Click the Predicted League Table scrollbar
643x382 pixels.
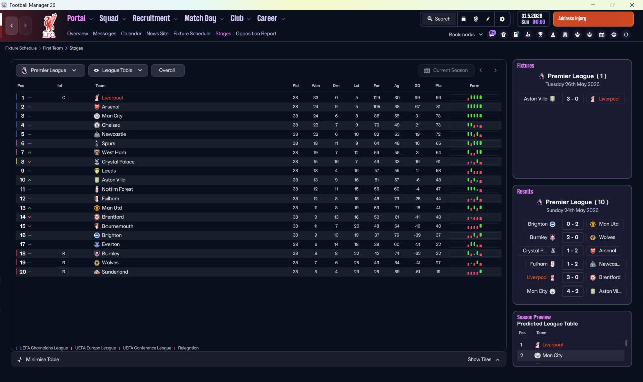626,344
